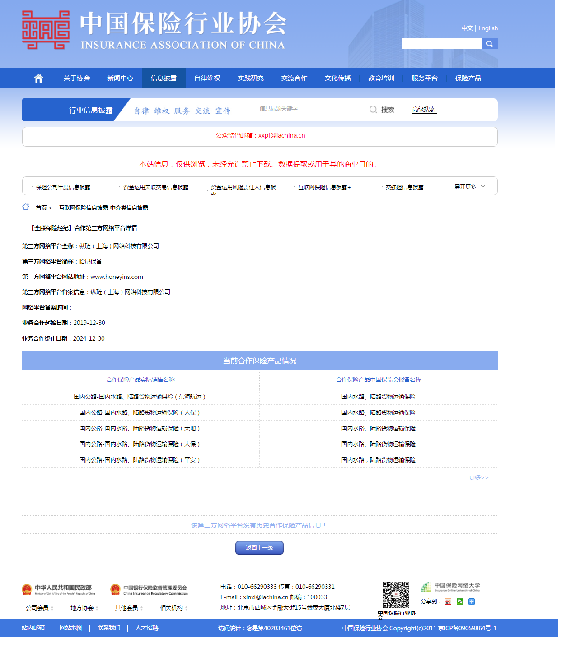Viewport: 566px width, 657px height.
Task: Click the header search magnifier button
Action: pos(489,44)
